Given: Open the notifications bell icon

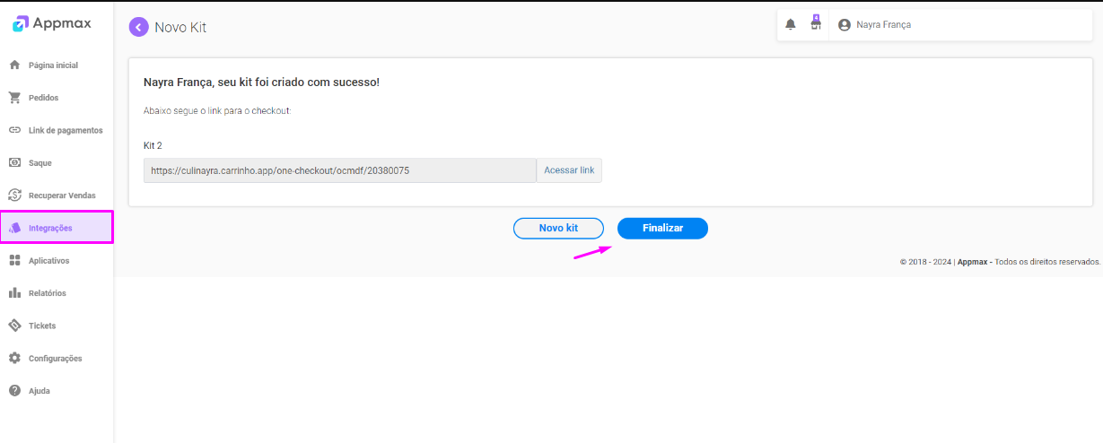Looking at the screenshot, I should [791, 25].
